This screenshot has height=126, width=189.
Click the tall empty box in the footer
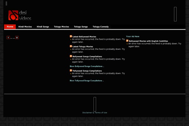[95, 104]
